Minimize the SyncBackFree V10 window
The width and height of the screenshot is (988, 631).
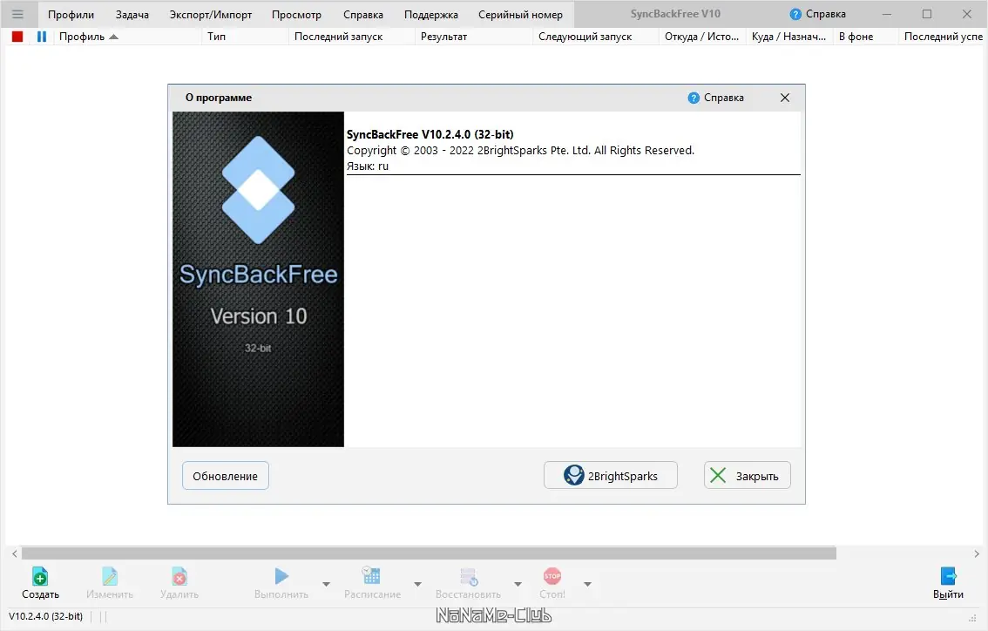click(887, 14)
